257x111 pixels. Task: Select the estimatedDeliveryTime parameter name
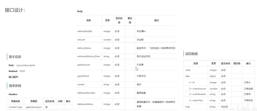coord(89,56)
